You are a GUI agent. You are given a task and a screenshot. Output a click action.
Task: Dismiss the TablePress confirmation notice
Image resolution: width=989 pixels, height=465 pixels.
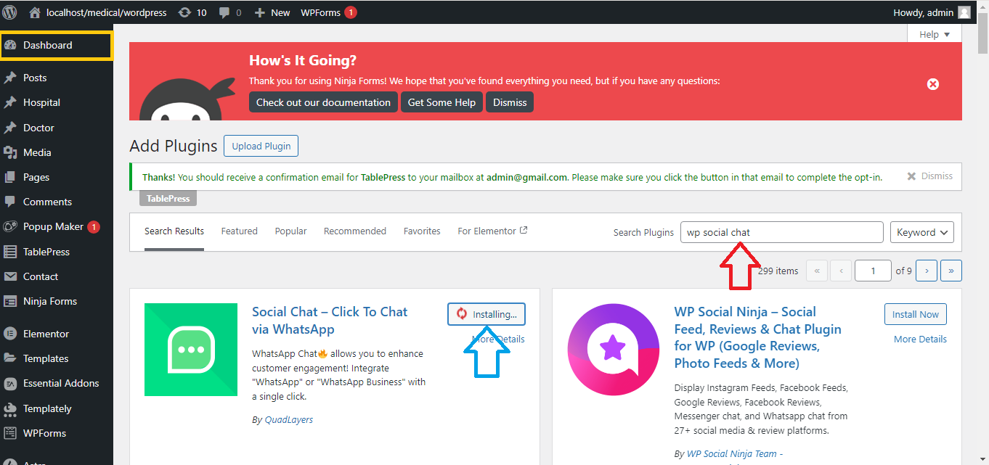pos(929,176)
